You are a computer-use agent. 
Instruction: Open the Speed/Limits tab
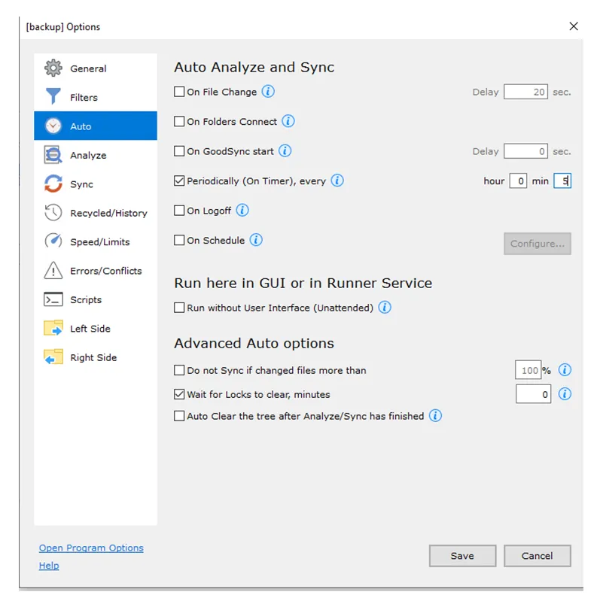coord(96,241)
